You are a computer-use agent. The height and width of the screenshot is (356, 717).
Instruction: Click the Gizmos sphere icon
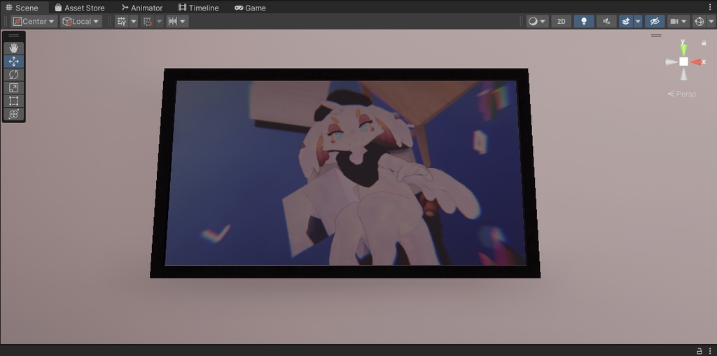[x=699, y=22]
